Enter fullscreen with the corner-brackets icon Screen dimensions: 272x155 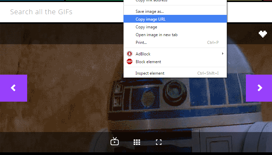pyautogui.click(x=158, y=142)
